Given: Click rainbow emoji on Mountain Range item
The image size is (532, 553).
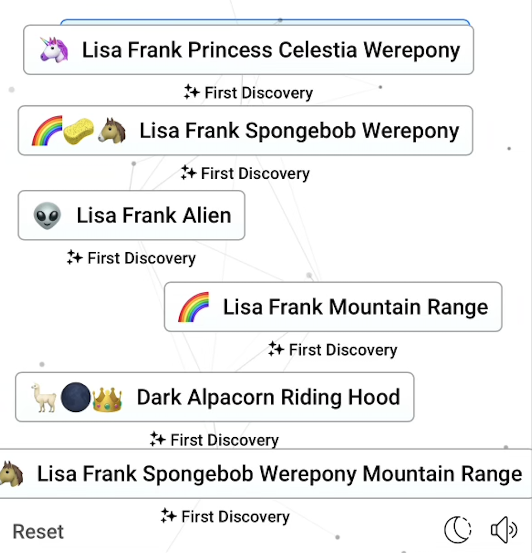Looking at the screenshot, I should tap(194, 307).
